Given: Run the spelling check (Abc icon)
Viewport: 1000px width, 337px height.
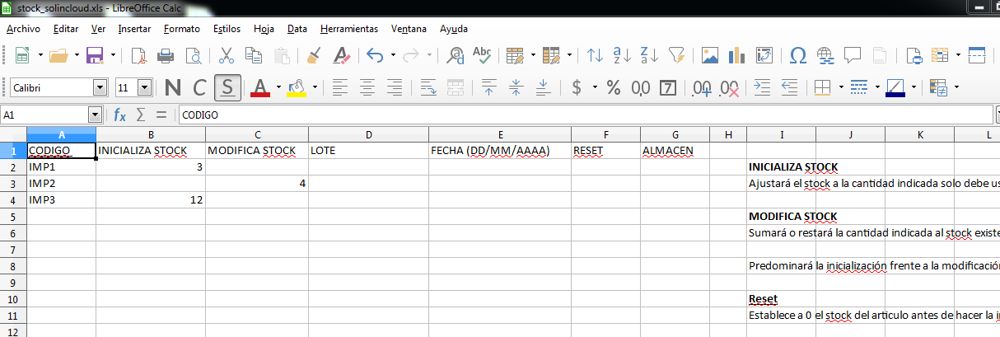Looking at the screenshot, I should tap(482, 56).
